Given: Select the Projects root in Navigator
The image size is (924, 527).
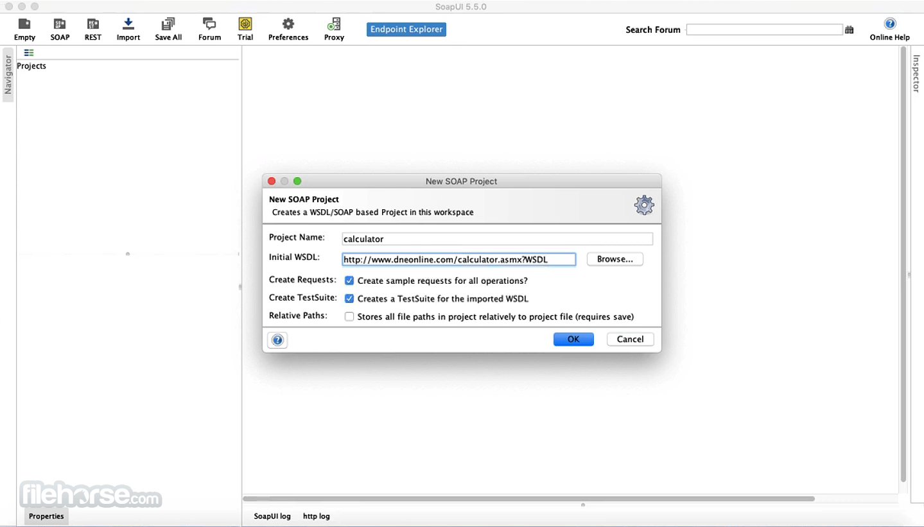Looking at the screenshot, I should click(31, 66).
